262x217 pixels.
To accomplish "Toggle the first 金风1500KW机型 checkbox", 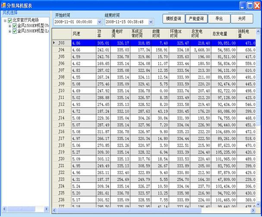I will [15, 26].
